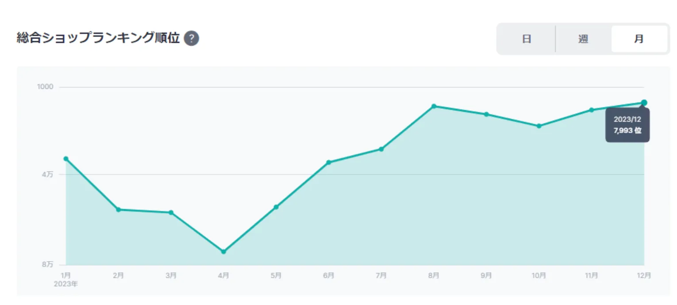Click the 4万 y-axis label
Screen dimensions: 677x305
(x=47, y=175)
